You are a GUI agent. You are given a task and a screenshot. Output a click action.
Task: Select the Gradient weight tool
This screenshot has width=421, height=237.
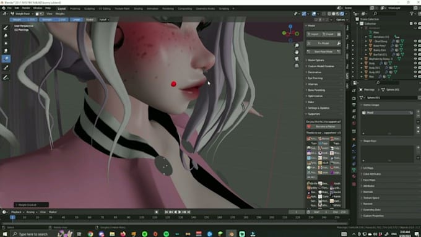coord(6,59)
